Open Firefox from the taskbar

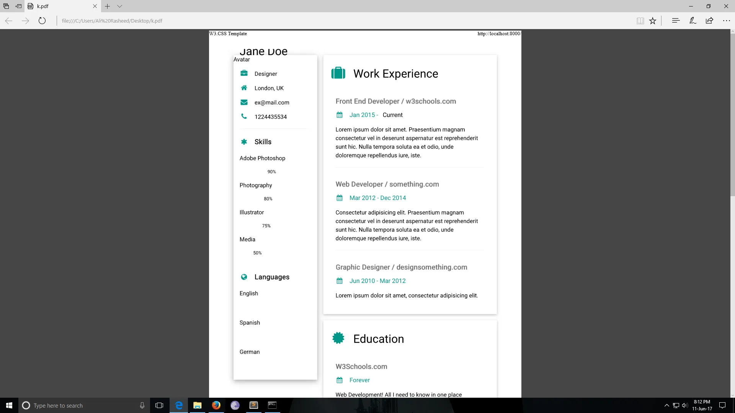(216, 405)
